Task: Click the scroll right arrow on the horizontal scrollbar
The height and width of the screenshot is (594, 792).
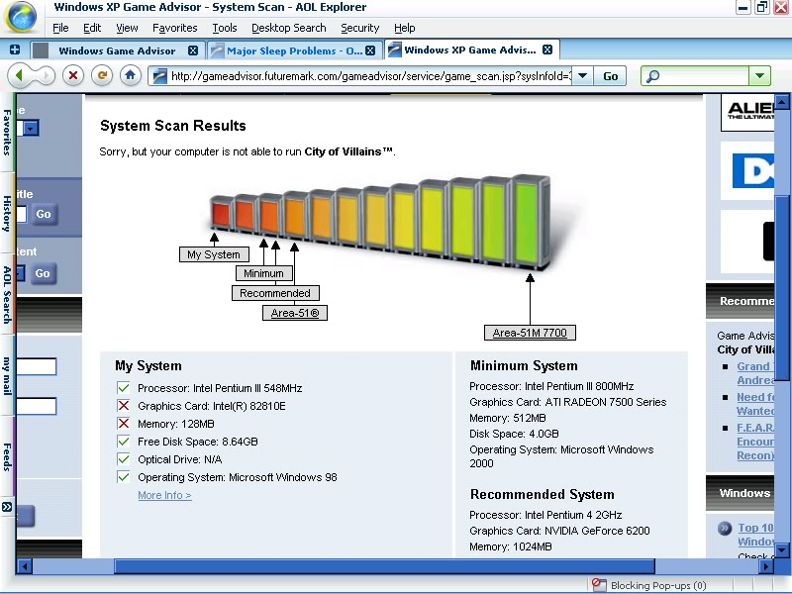Action: (x=766, y=566)
